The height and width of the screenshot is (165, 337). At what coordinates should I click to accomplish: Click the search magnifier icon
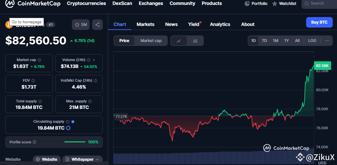tap(307, 3)
